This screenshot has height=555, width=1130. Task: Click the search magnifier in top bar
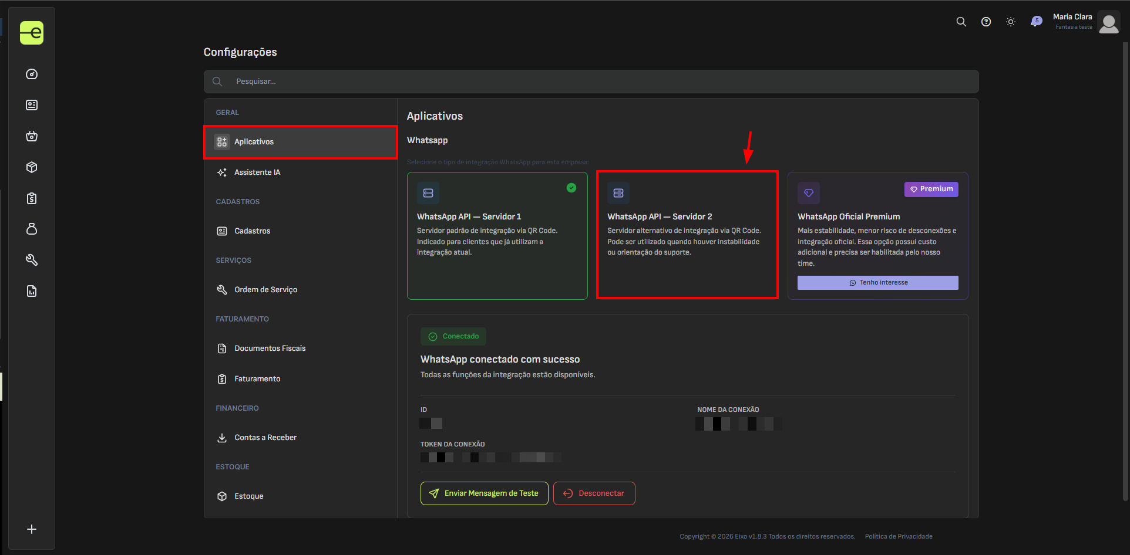tap(961, 22)
